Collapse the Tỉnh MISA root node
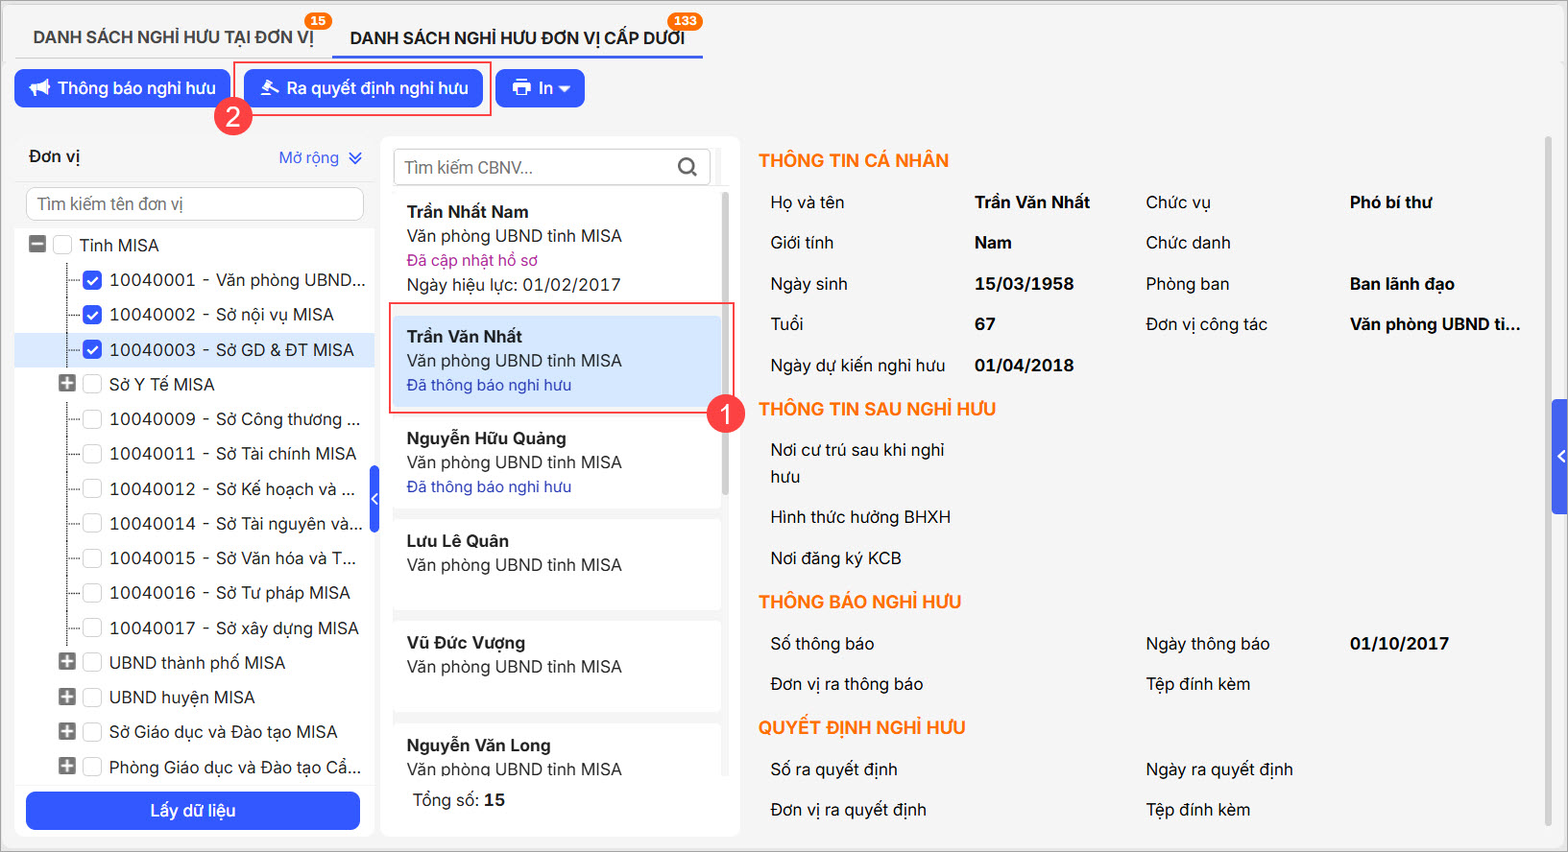1568x852 pixels. point(37,245)
